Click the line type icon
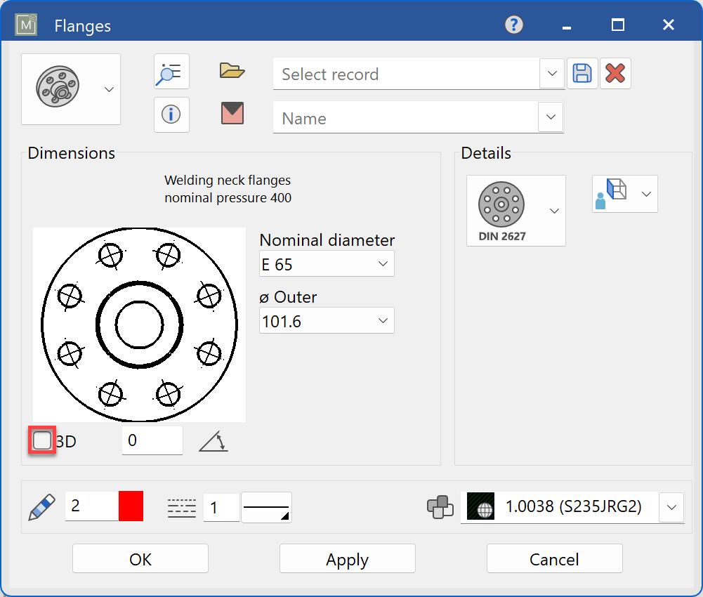The image size is (703, 597). pyautogui.click(x=182, y=507)
